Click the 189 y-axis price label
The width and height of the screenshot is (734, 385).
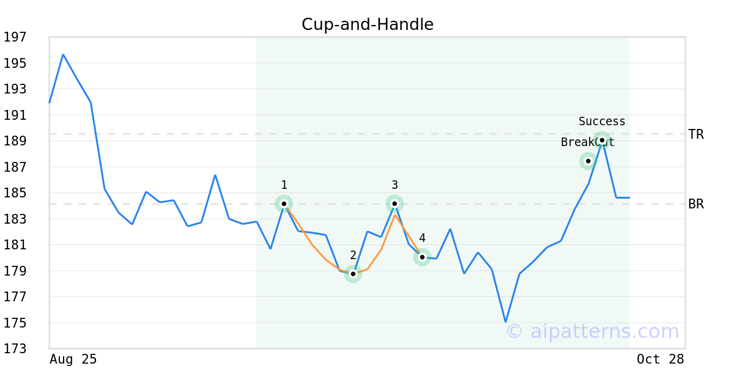[x=15, y=141]
